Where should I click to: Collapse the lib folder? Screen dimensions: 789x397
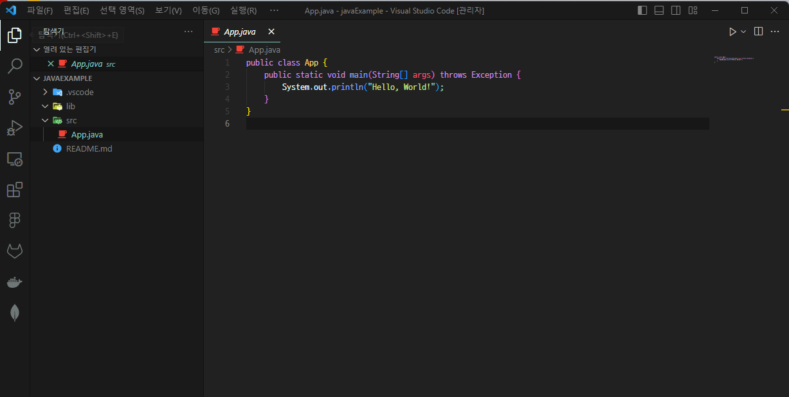tap(45, 106)
